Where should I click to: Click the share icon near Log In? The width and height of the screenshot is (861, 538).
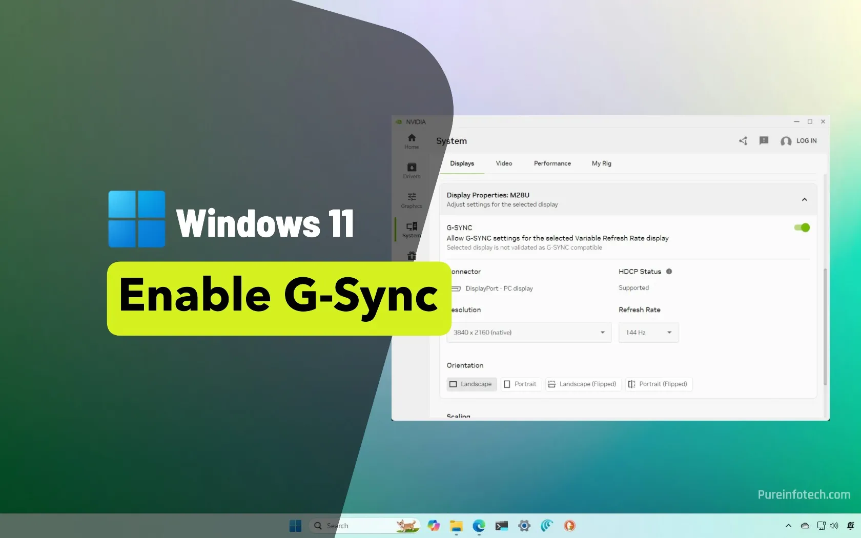point(743,141)
